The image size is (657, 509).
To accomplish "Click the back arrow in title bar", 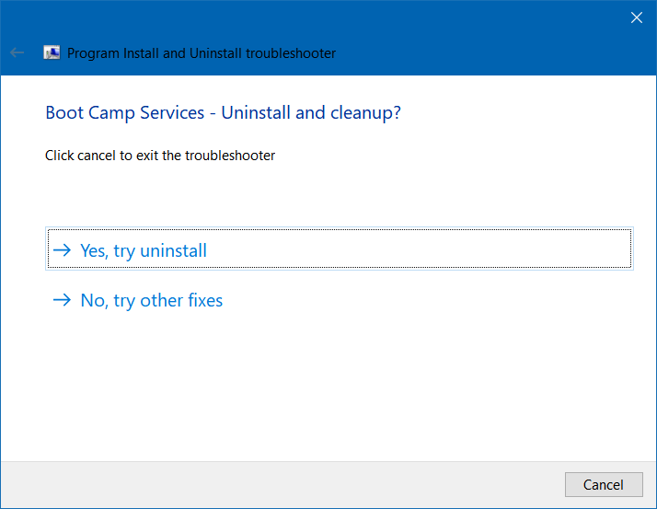I will coord(17,53).
